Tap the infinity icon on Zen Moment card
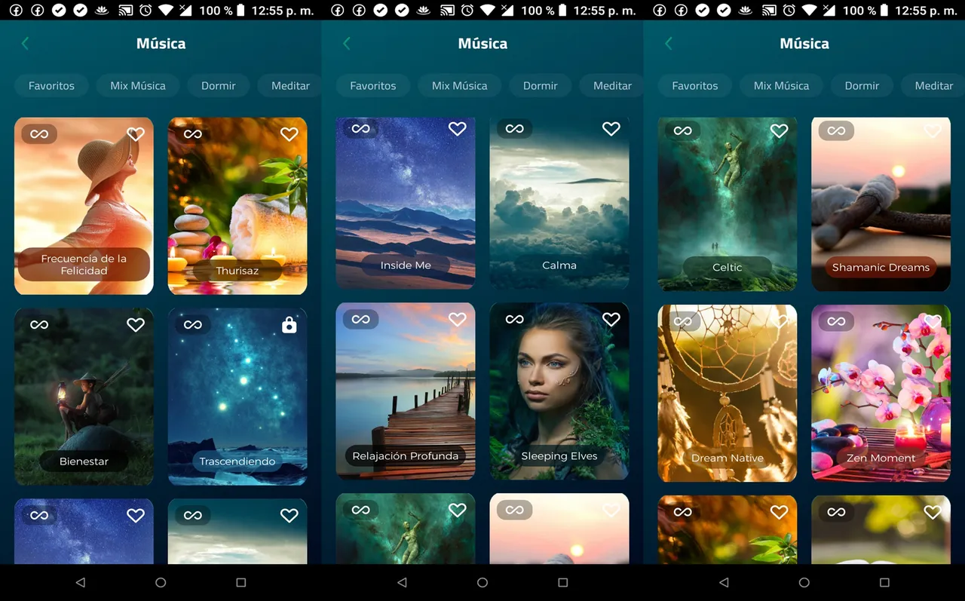The image size is (965, 601). pyautogui.click(x=837, y=321)
